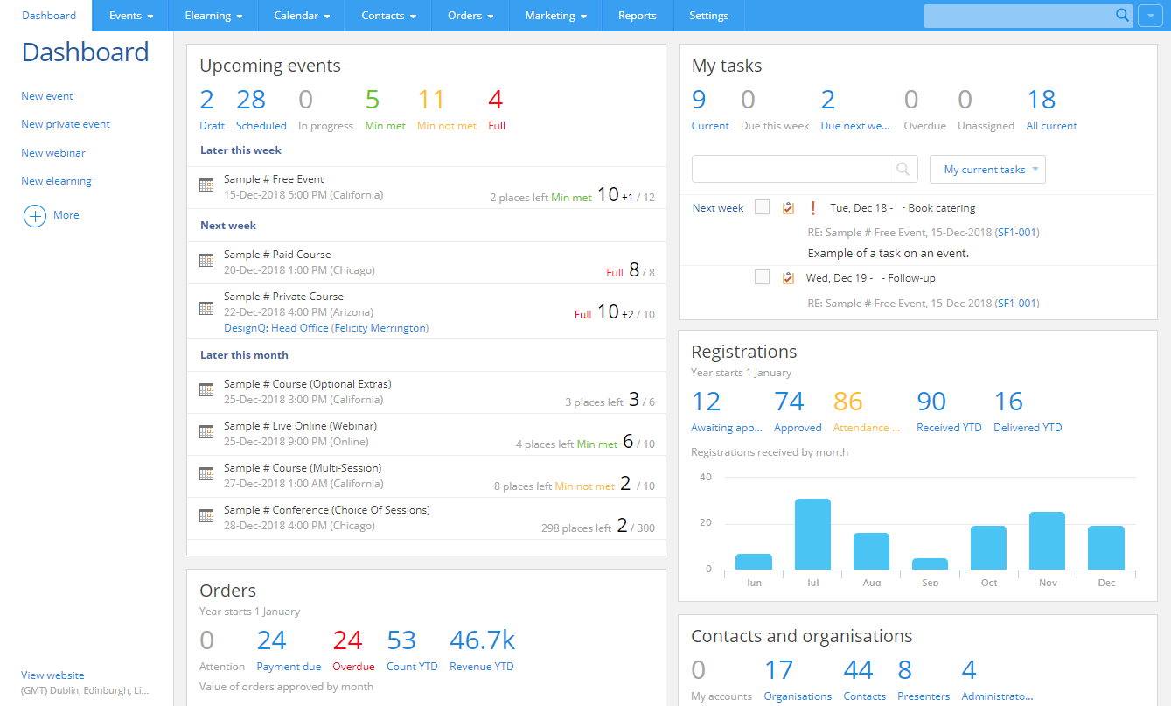Open the Settings tab
The image size is (1171, 706).
tap(709, 16)
